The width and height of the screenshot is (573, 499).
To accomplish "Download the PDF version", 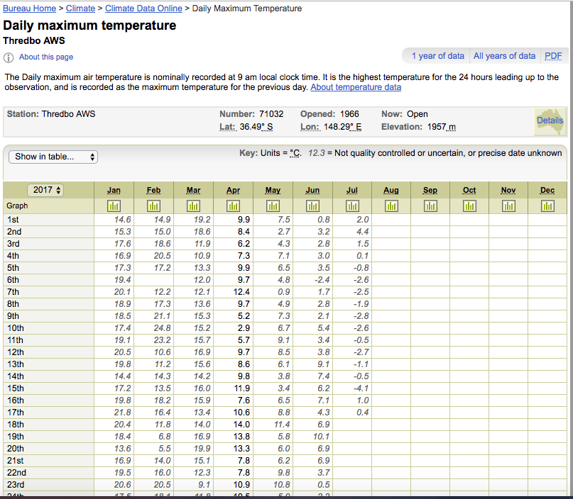I will (x=552, y=56).
